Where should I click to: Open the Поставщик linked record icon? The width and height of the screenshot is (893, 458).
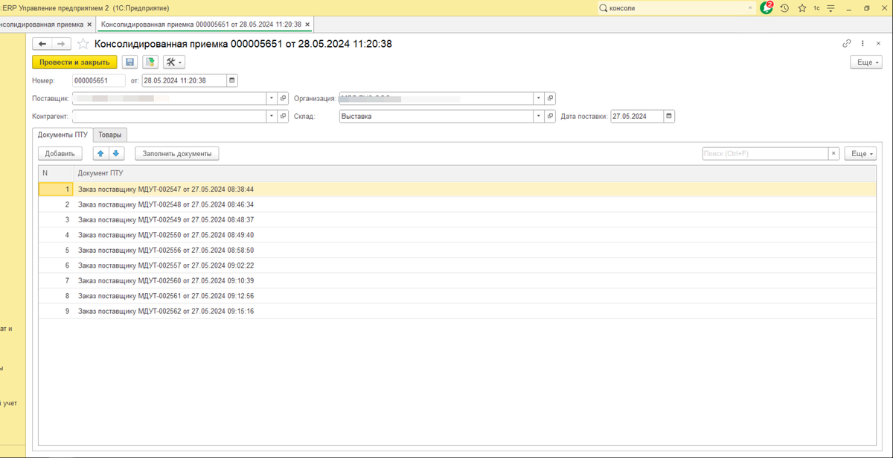pos(284,98)
